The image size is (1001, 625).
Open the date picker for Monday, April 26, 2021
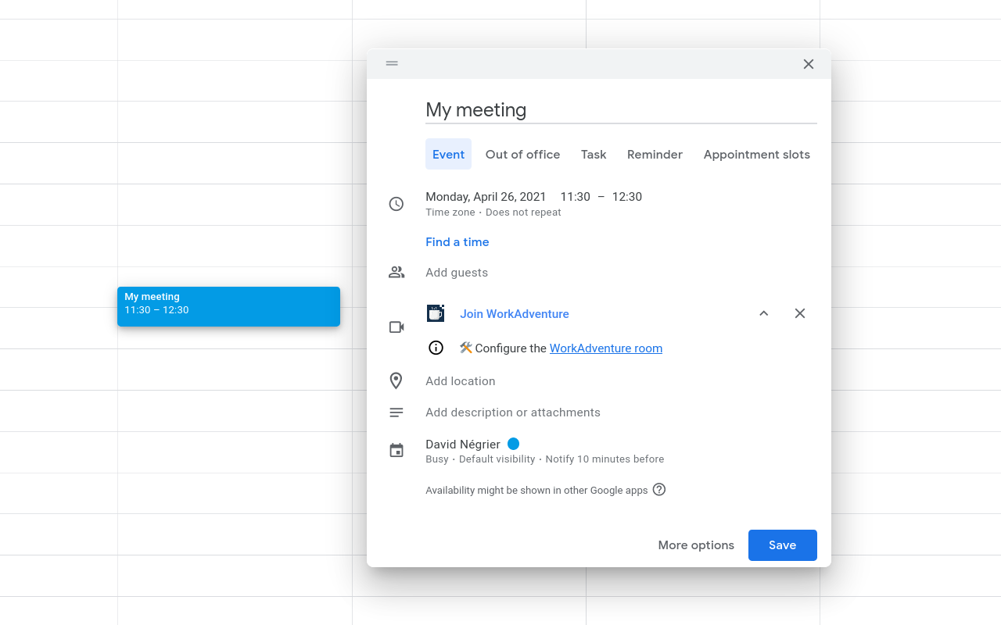[486, 197]
